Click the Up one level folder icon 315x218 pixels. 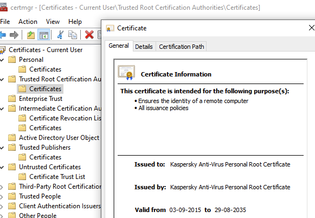(x=31, y=35)
